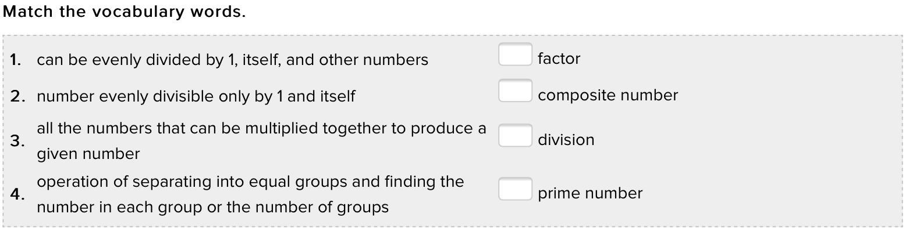This screenshot has width=909, height=228.
Task: Click the "prime number" vocabulary label
Action: click(x=590, y=193)
